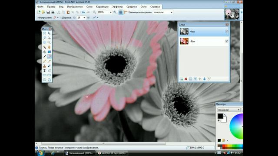278x156 pixels.
Task: Click the Zoom In magnifier in toolbar
Action: [115, 12]
